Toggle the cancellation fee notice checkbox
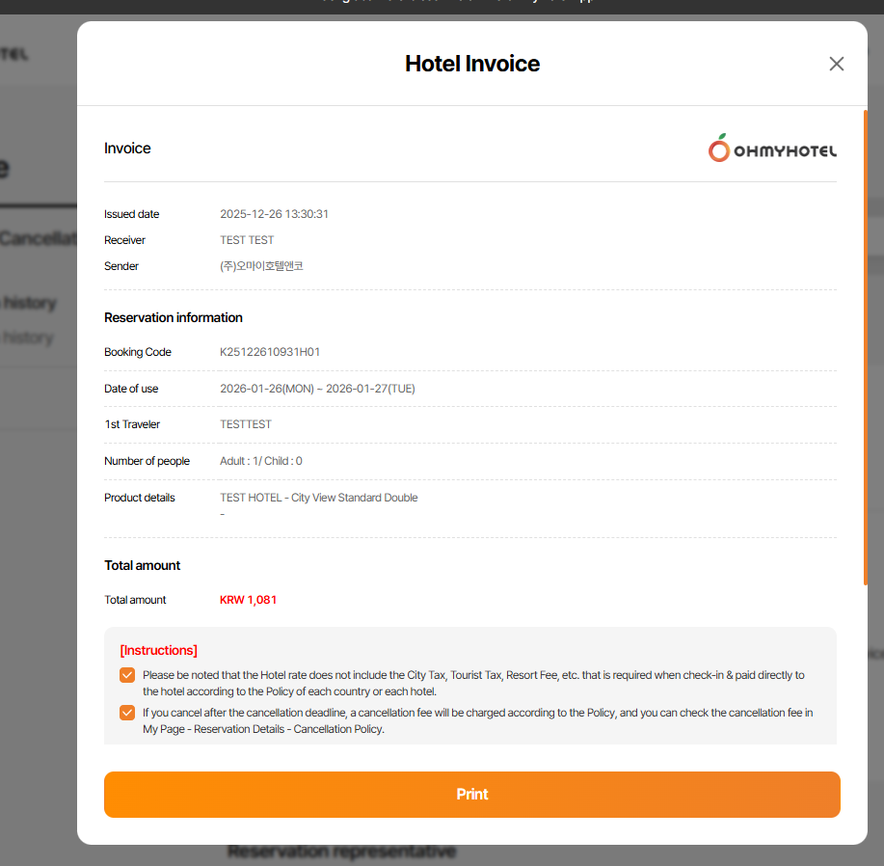This screenshot has width=884, height=866. pyautogui.click(x=127, y=714)
